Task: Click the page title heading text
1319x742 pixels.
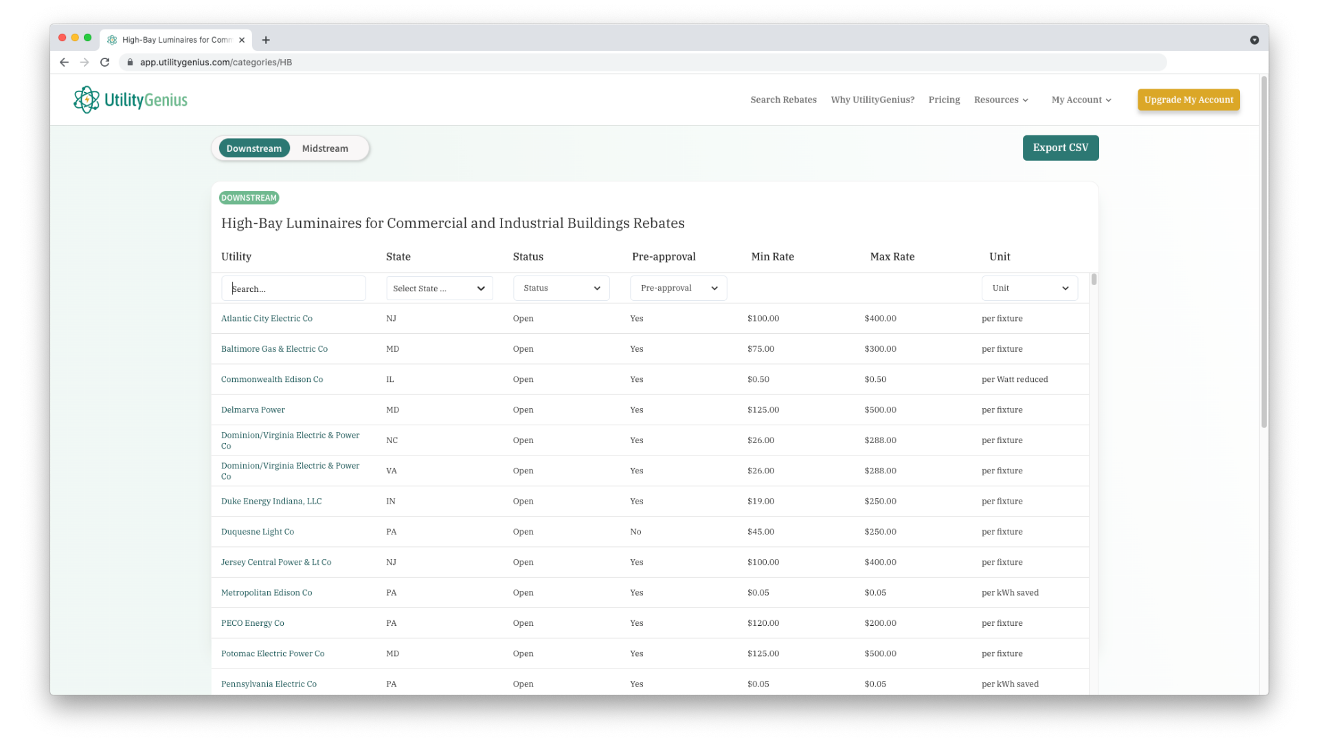Action: coord(453,223)
